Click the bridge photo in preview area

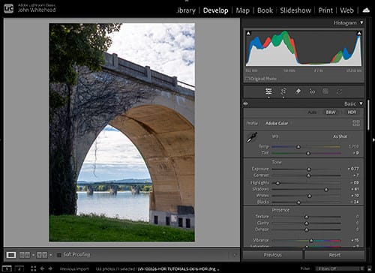coord(121,133)
